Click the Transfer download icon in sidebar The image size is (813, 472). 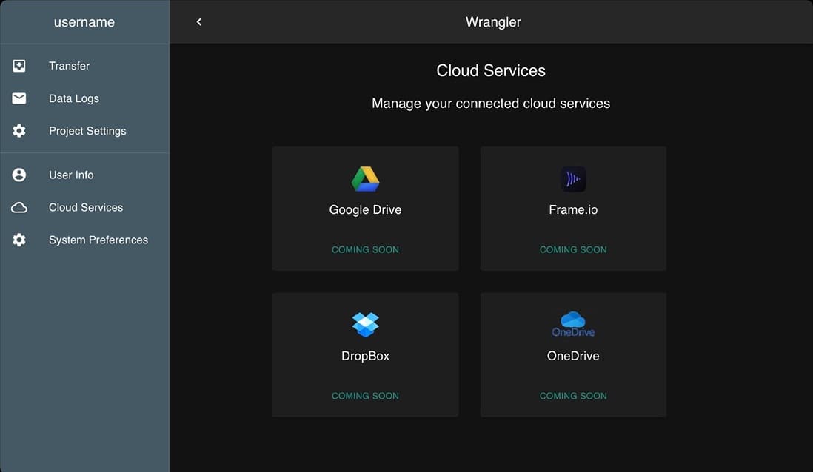point(19,66)
